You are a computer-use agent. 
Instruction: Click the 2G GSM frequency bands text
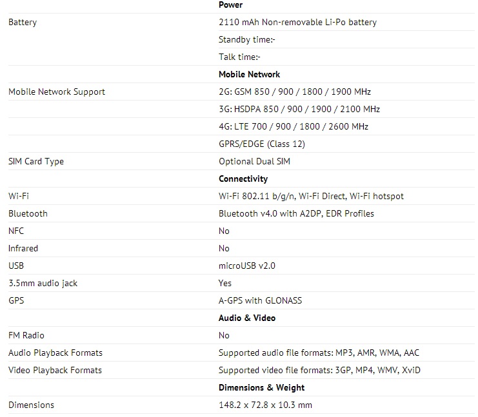[x=295, y=92]
